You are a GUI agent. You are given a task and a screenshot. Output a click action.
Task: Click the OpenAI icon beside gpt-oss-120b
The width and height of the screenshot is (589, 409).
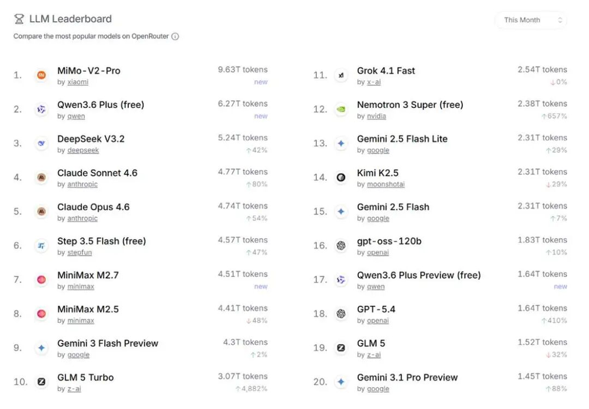341,246
